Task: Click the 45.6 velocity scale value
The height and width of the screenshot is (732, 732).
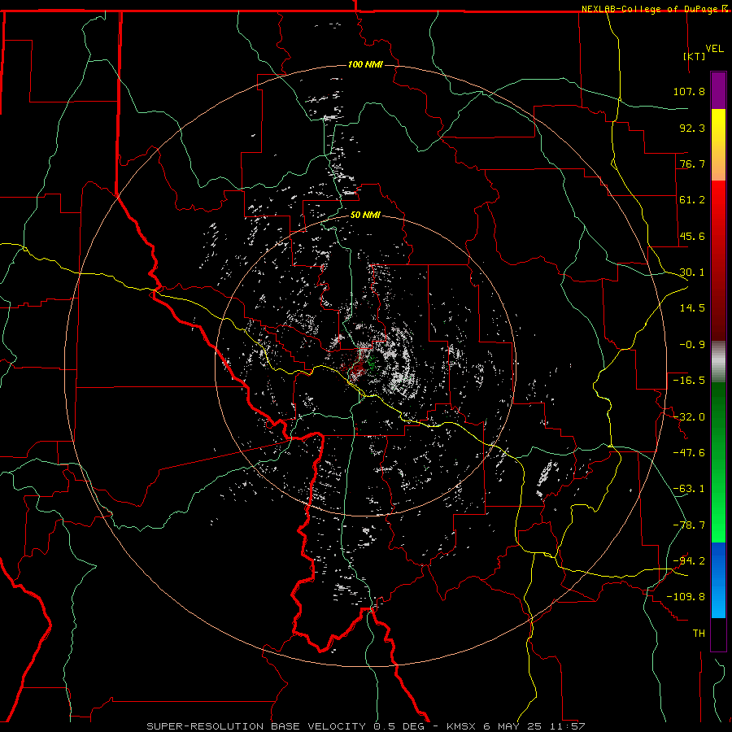Action: tap(692, 236)
